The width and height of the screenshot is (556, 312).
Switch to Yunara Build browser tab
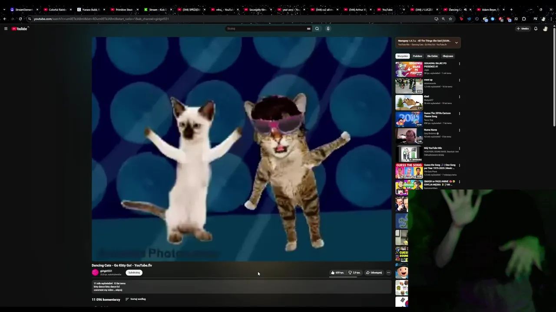pos(91,10)
